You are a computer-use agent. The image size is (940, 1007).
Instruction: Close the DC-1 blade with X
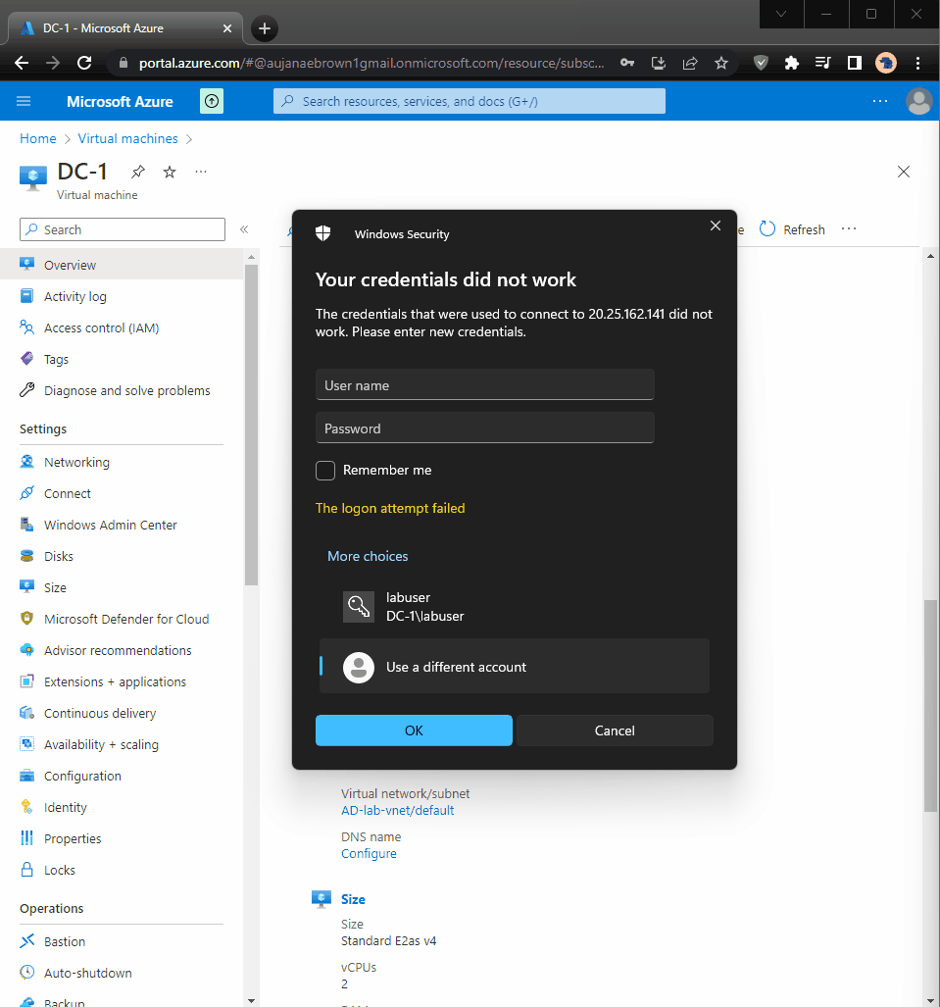(904, 172)
